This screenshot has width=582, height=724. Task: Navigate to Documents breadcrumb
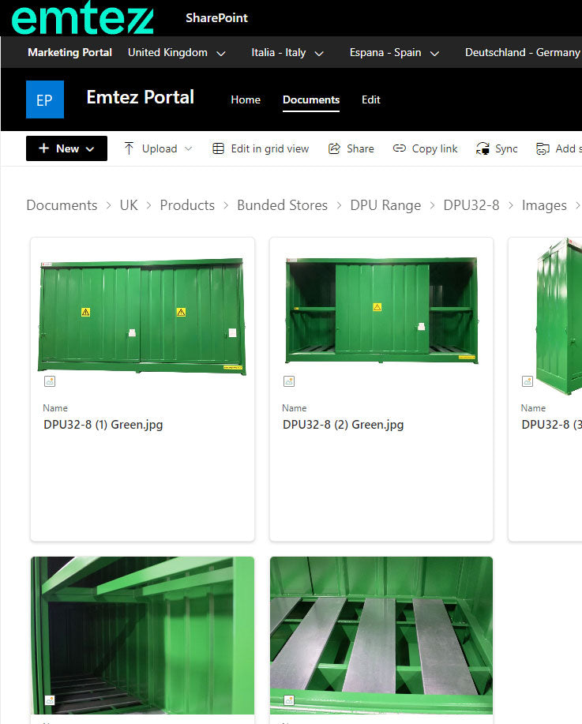click(x=62, y=205)
